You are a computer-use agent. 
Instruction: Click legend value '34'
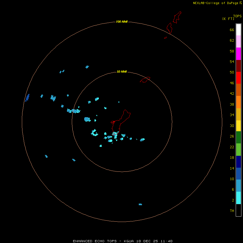tap(232, 115)
